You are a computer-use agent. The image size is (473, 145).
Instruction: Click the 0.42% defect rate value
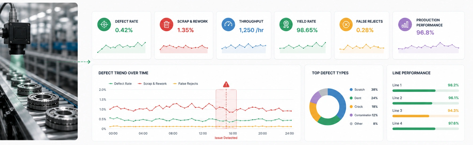click(x=124, y=30)
